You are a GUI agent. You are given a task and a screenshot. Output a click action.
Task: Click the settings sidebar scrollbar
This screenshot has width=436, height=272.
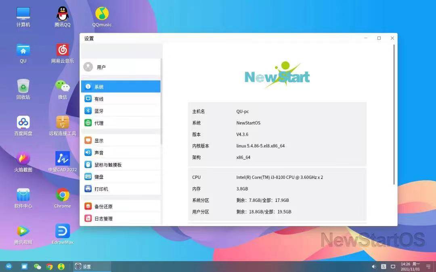click(161, 101)
